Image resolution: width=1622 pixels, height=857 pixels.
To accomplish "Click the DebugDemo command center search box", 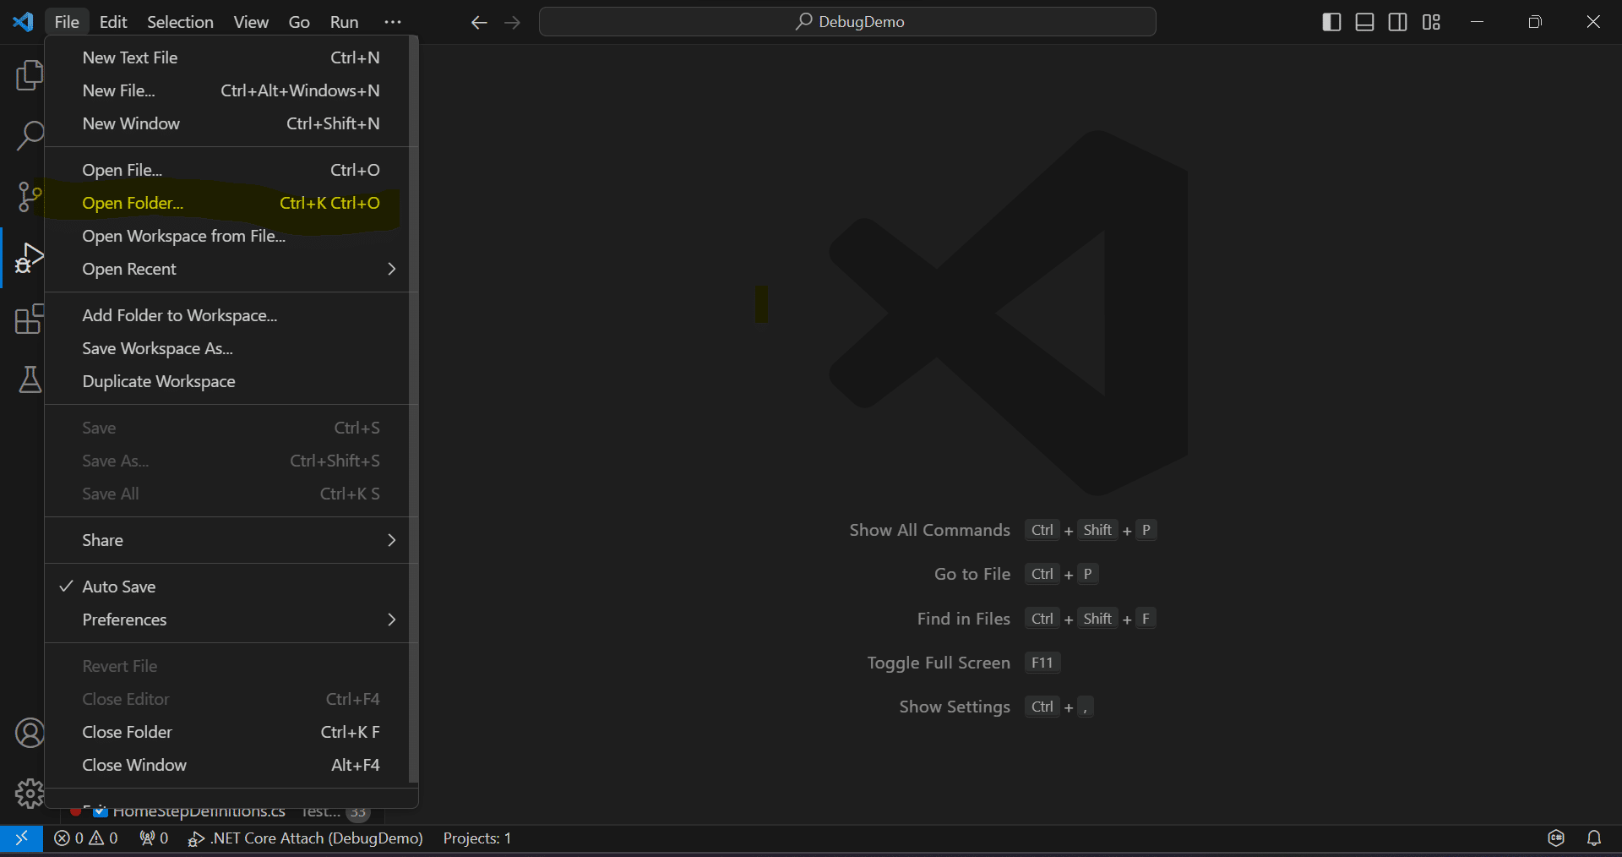I will (x=847, y=22).
